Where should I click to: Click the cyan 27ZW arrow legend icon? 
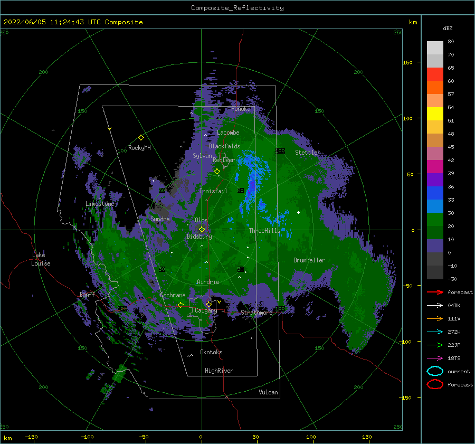[x=435, y=332]
